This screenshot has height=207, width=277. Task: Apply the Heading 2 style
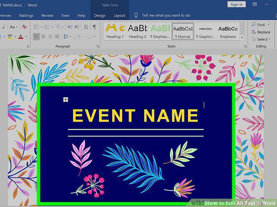click(x=137, y=31)
